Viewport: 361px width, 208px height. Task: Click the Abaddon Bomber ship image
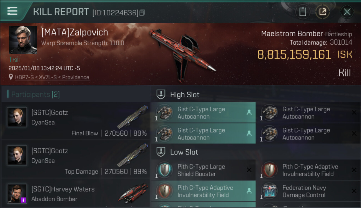tap(133, 192)
